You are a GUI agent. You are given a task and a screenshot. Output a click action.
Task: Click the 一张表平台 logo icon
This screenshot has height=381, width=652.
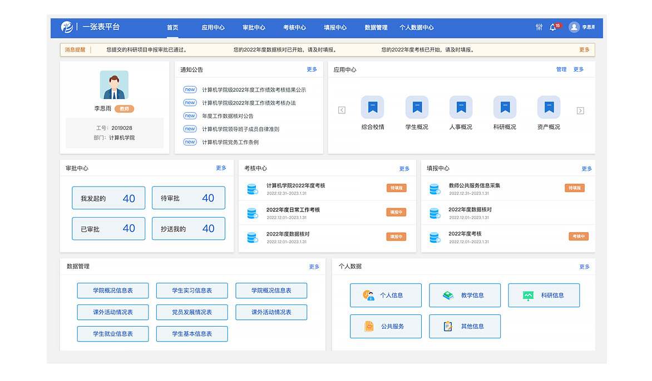(x=67, y=27)
